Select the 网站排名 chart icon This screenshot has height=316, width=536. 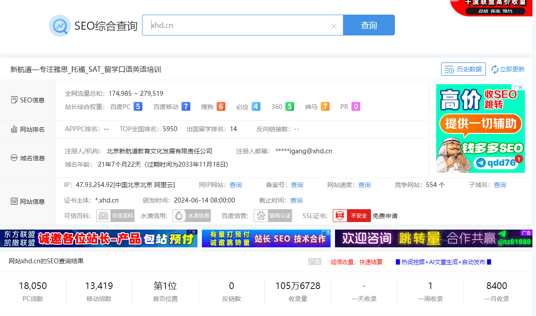14,129
